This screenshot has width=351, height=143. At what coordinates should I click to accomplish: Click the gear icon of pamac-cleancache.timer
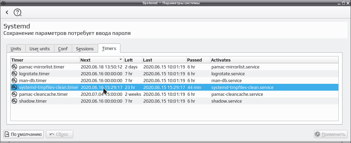coord(14,94)
